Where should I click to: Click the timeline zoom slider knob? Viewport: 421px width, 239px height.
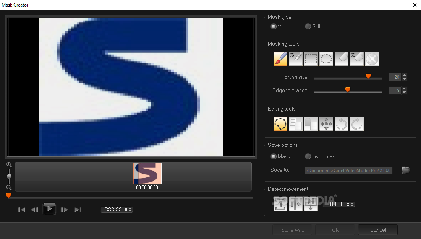click(9, 176)
